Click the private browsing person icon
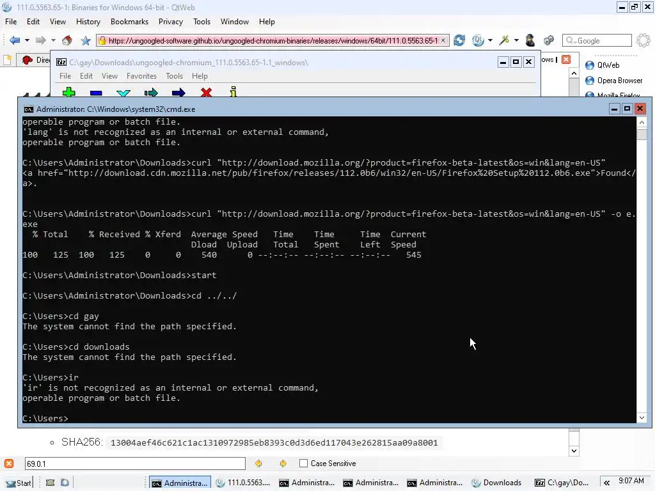Viewport: 655px width, 491px height. [530, 40]
